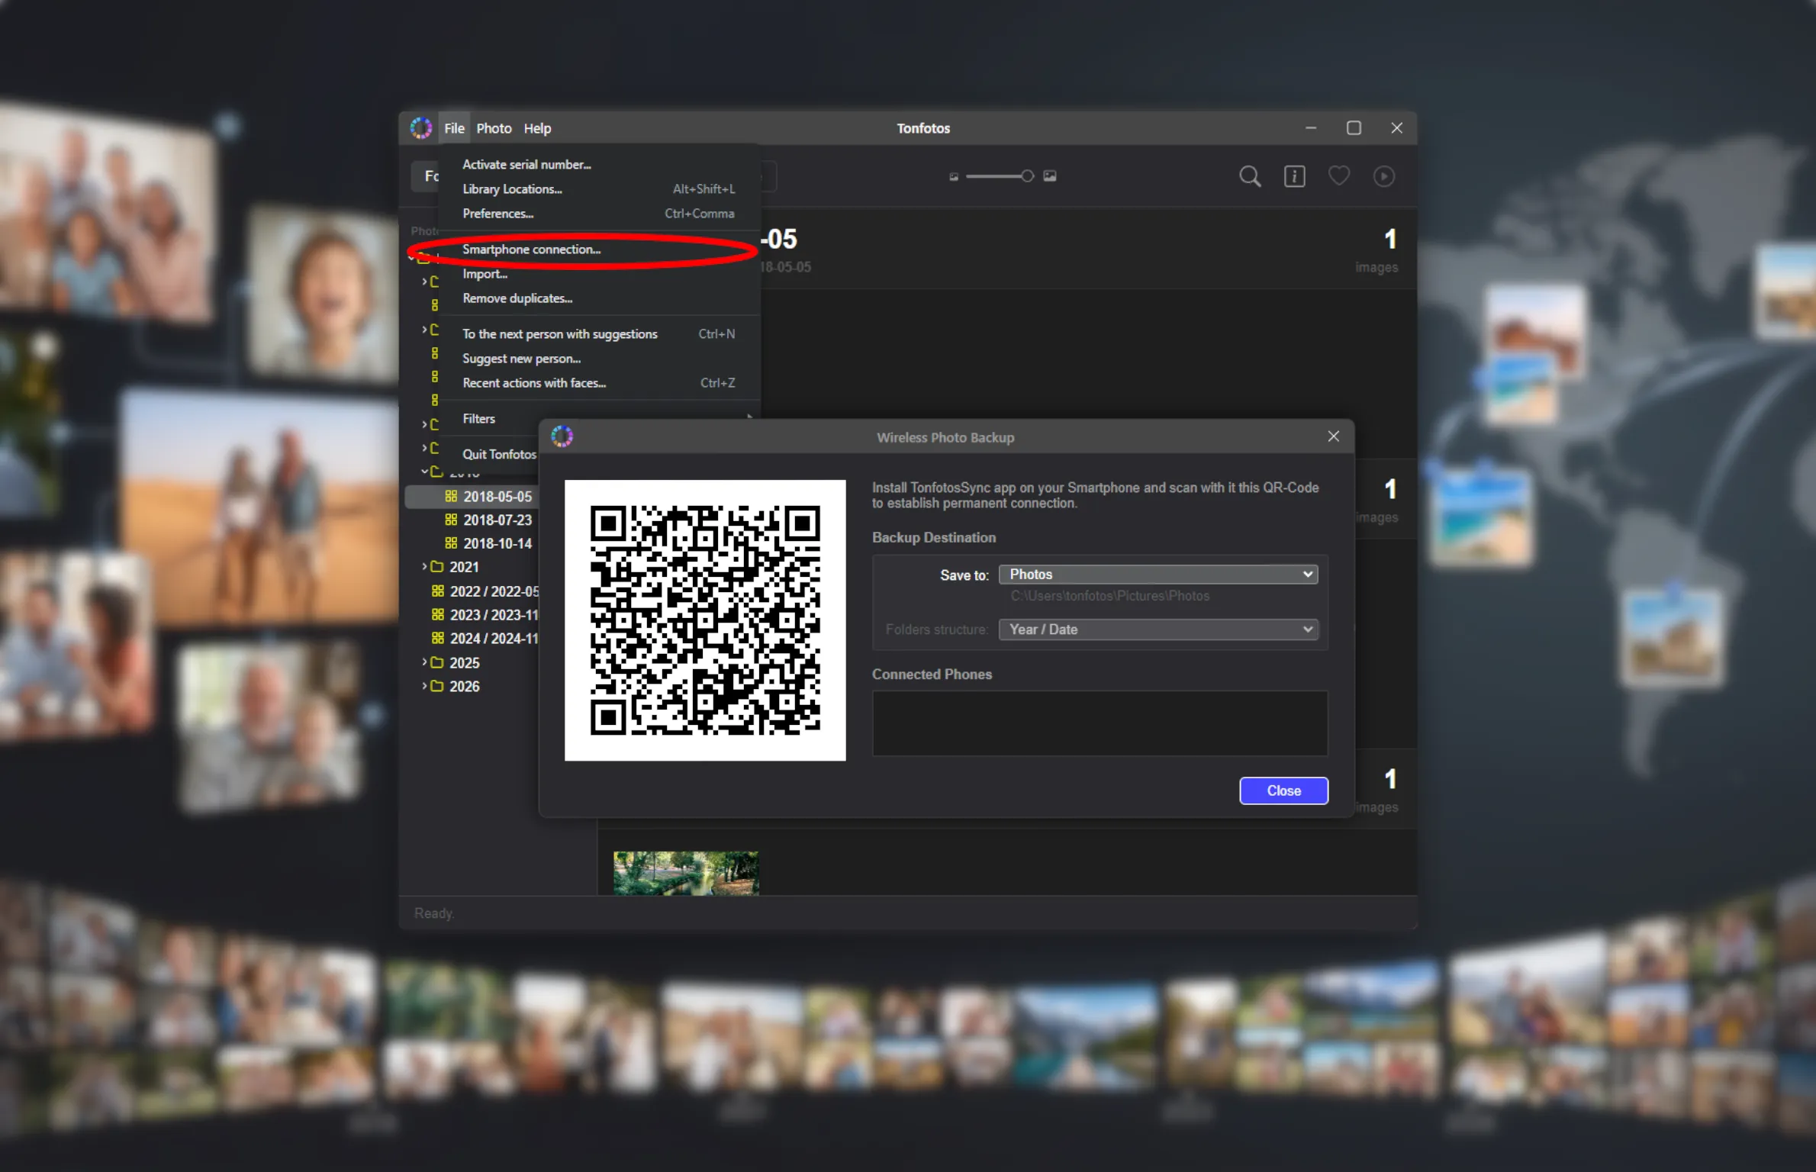
Task: Click the 2025 folder icon
Action: 437,662
